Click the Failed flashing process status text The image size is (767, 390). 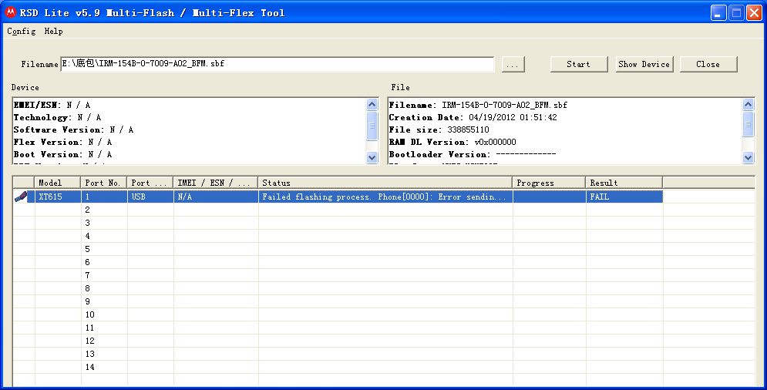click(384, 197)
